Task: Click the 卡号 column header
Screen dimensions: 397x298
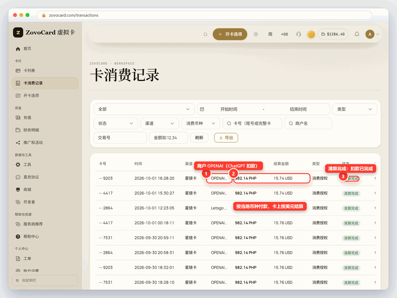Action: point(102,164)
